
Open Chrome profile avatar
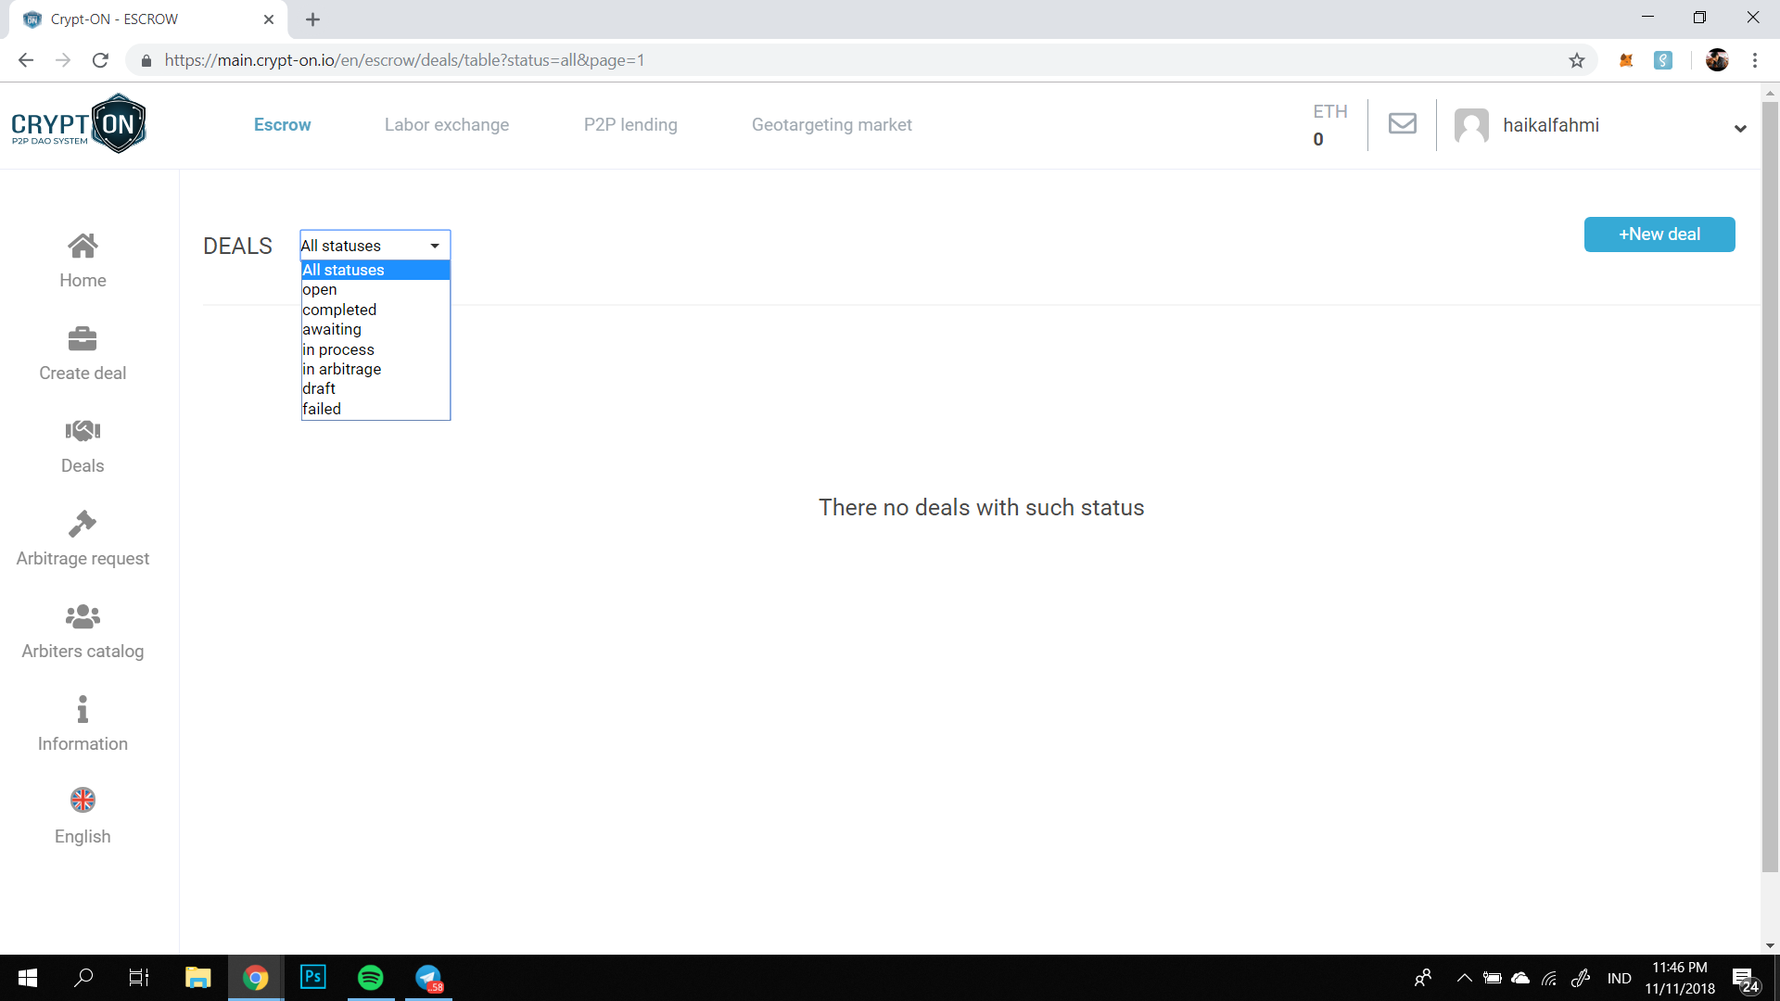(x=1717, y=60)
